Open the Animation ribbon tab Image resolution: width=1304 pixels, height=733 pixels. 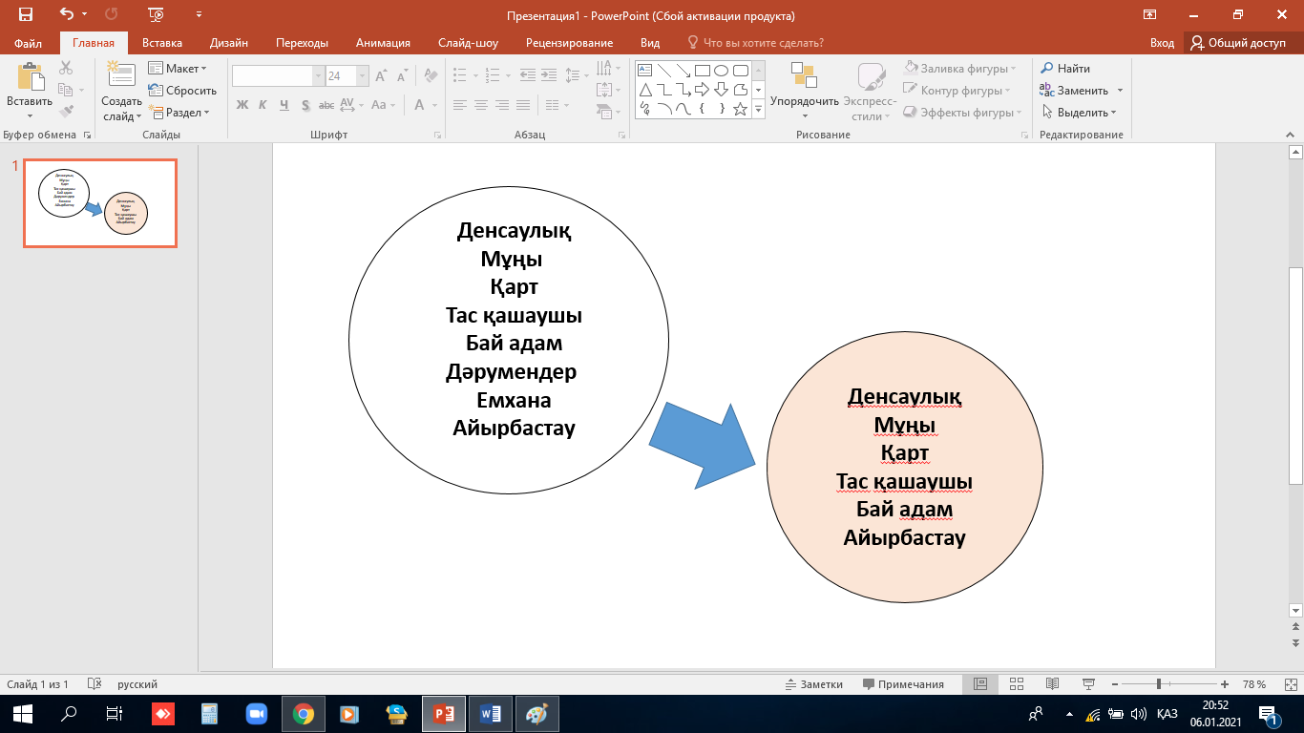383,43
